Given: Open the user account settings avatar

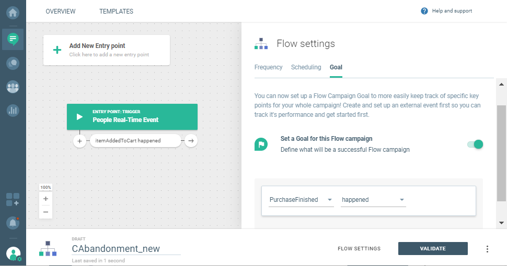Looking at the screenshot, I should (13, 254).
